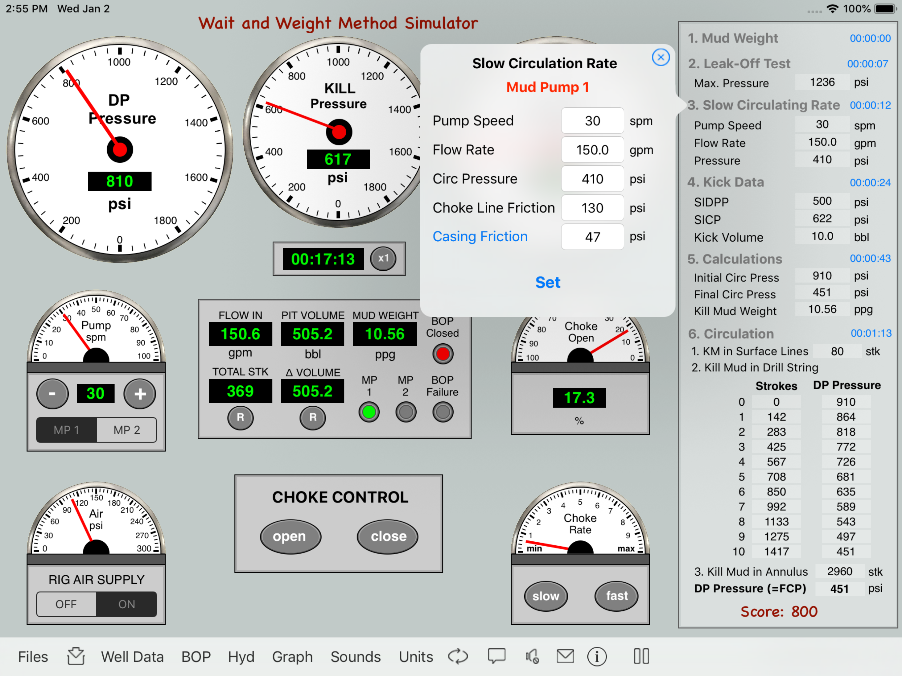Image resolution: width=902 pixels, height=676 pixels.
Task: Open the Well Data menu
Action: click(x=132, y=657)
